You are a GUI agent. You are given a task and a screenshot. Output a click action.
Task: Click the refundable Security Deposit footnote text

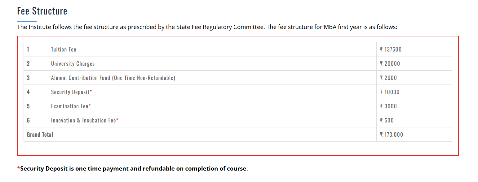pyautogui.click(x=133, y=169)
